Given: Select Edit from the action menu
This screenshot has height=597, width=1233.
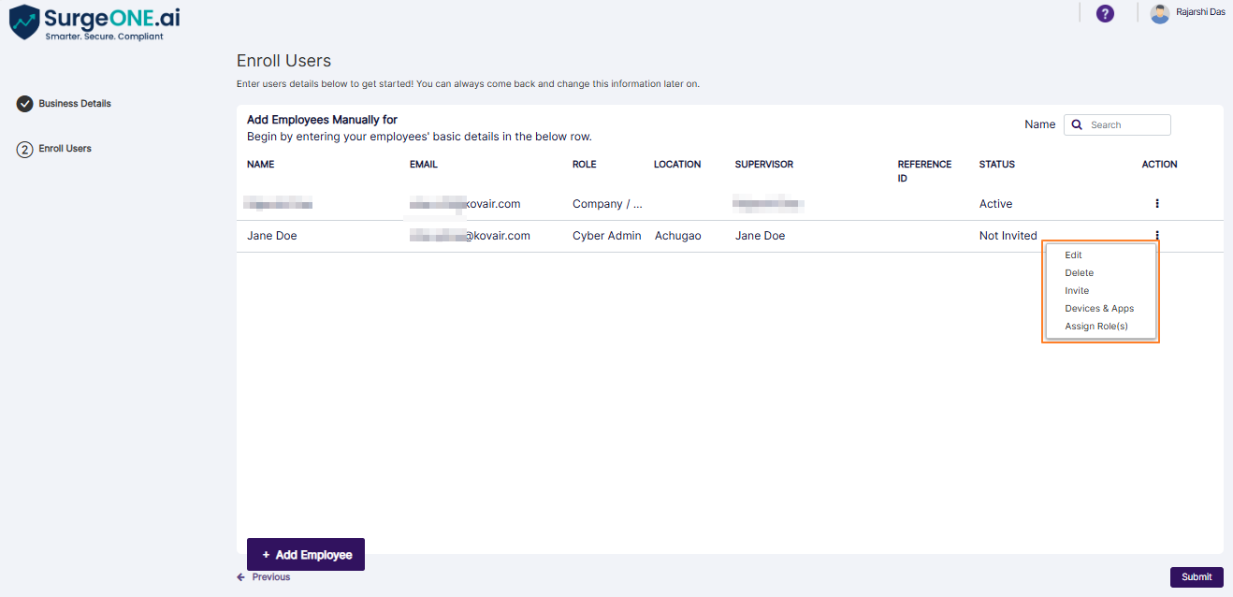Looking at the screenshot, I should [1072, 255].
